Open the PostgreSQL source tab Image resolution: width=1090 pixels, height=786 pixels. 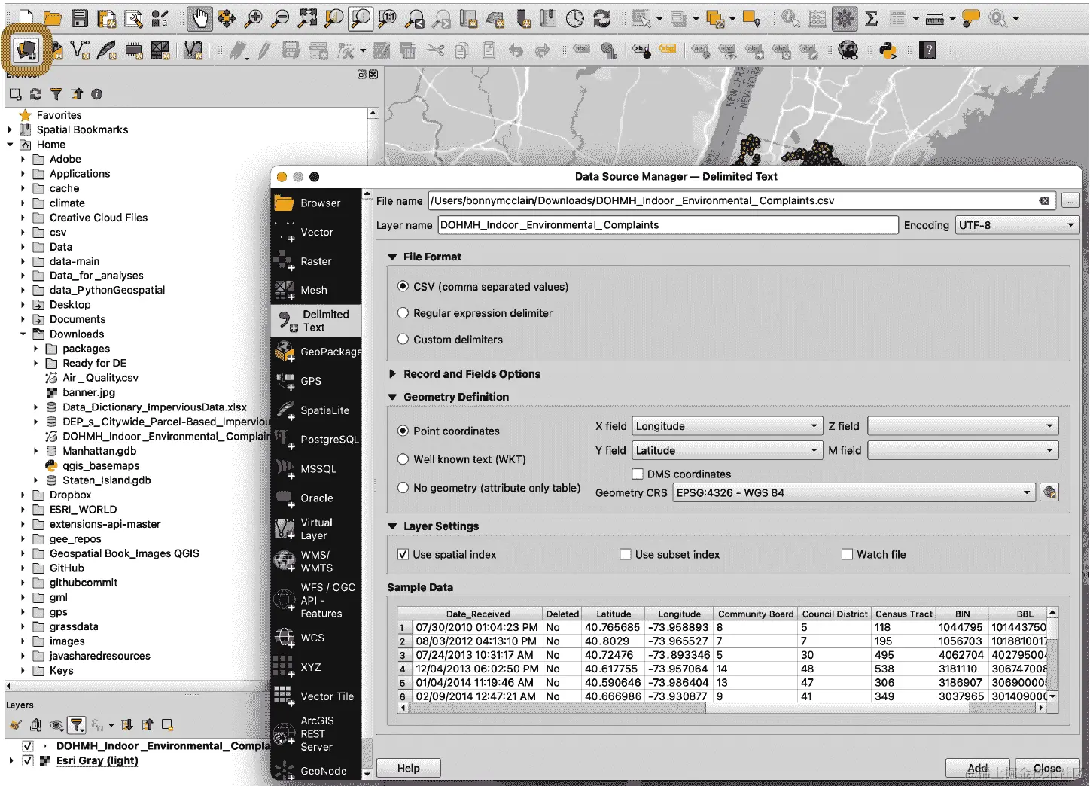[x=317, y=439]
